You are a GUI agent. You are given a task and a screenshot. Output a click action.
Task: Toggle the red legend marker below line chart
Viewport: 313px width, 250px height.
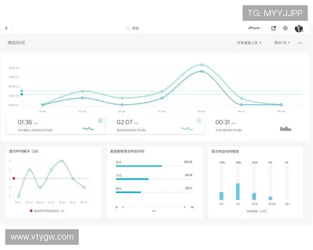[x=31, y=211]
